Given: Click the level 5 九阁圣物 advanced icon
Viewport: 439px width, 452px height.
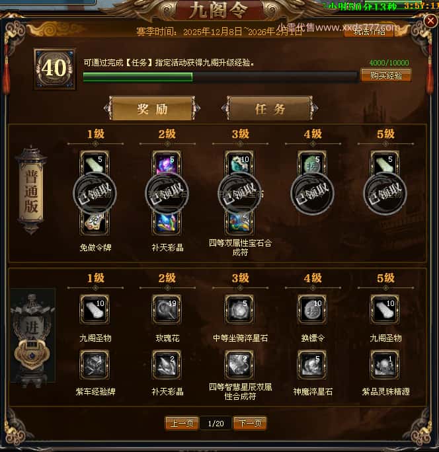Looking at the screenshot, I should (385, 309).
